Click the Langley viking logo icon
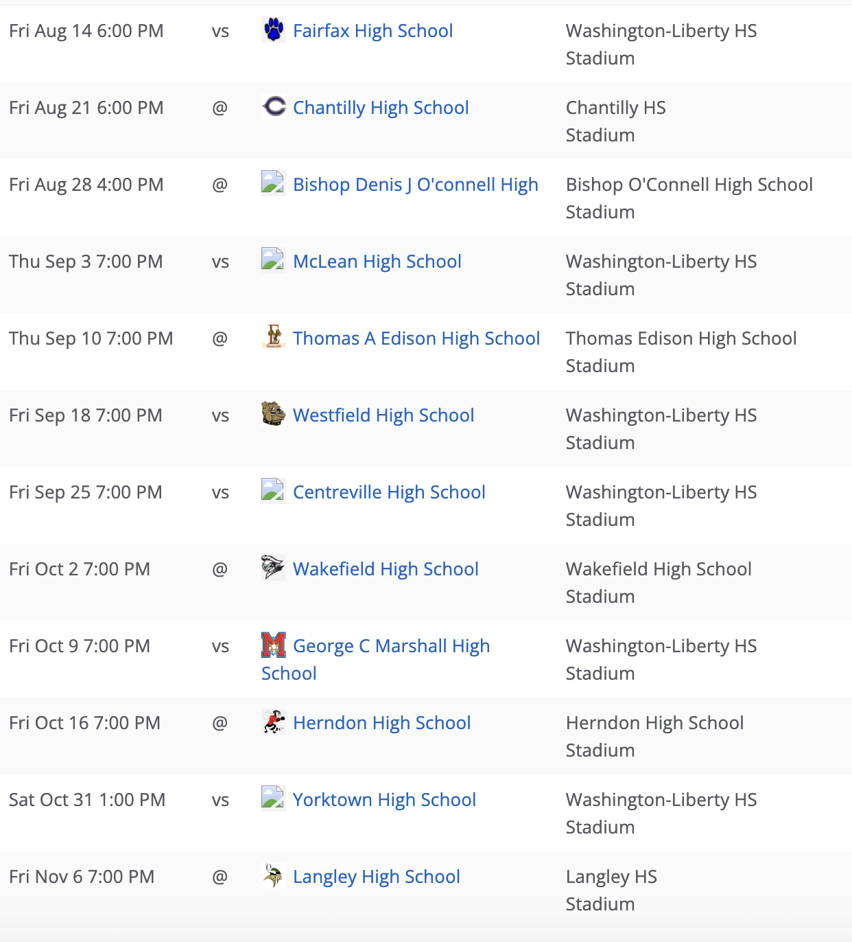The height and width of the screenshot is (942, 852). (274, 875)
